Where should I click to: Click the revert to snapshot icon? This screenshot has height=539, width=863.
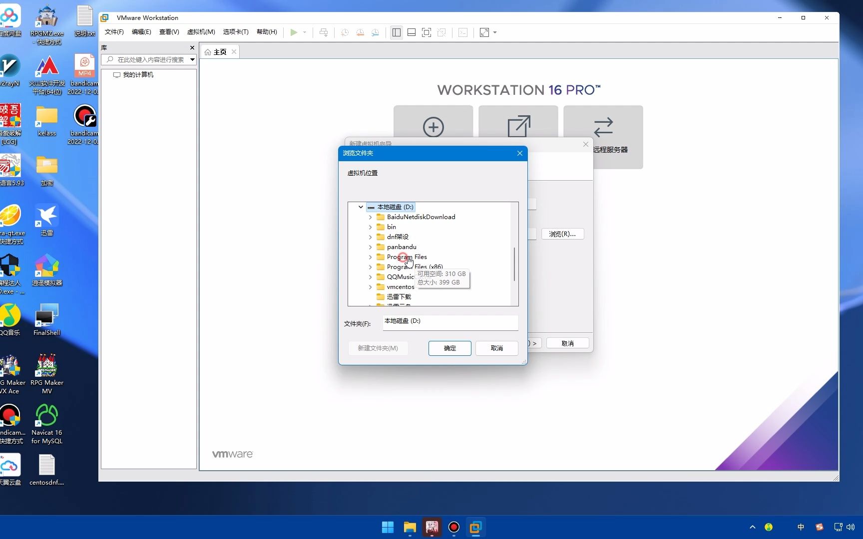360,32
